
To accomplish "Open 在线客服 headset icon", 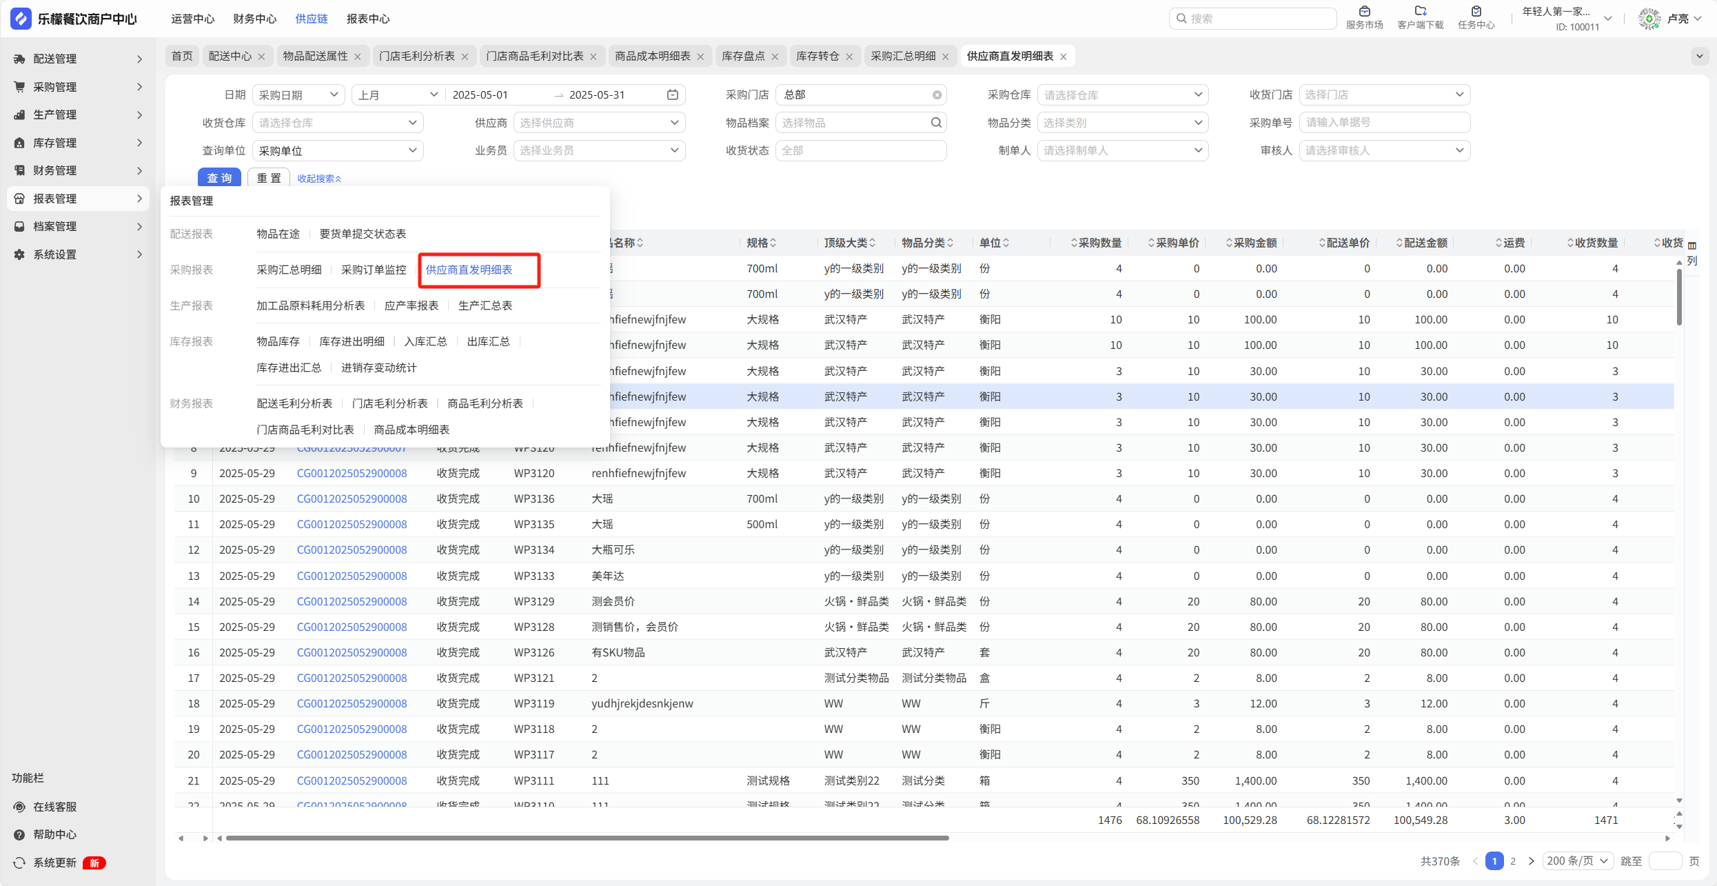I will tap(19, 807).
